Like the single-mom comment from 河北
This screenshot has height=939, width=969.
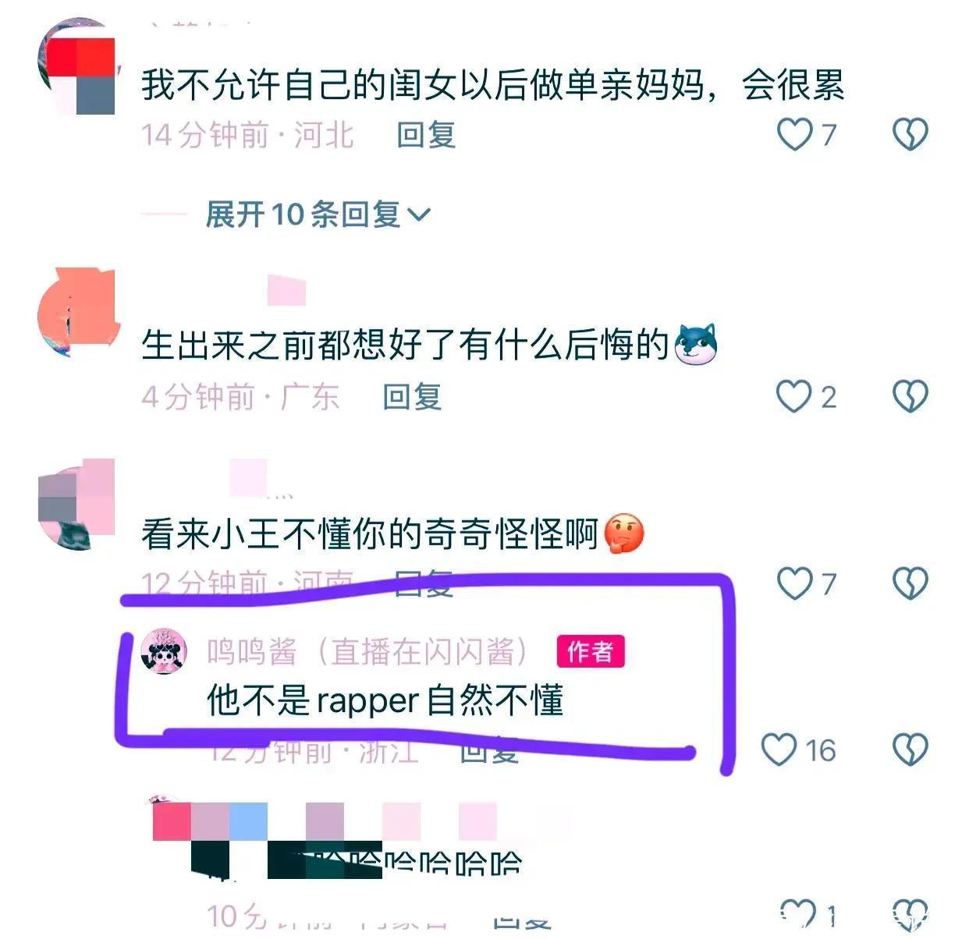point(795,134)
